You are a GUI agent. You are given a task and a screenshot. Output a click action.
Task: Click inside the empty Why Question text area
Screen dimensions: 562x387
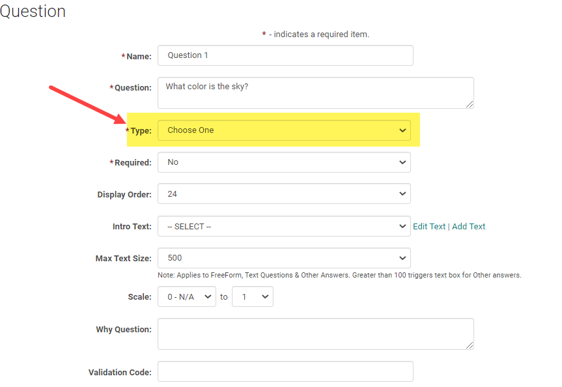(x=315, y=334)
